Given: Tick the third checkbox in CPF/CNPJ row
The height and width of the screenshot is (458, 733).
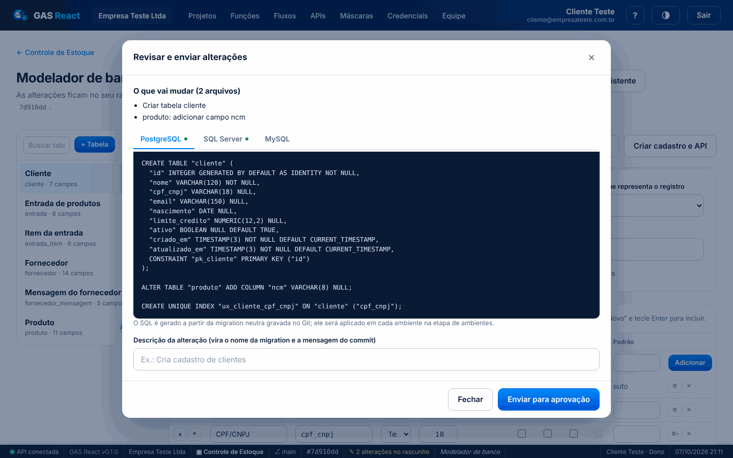Looking at the screenshot, I should (574, 434).
